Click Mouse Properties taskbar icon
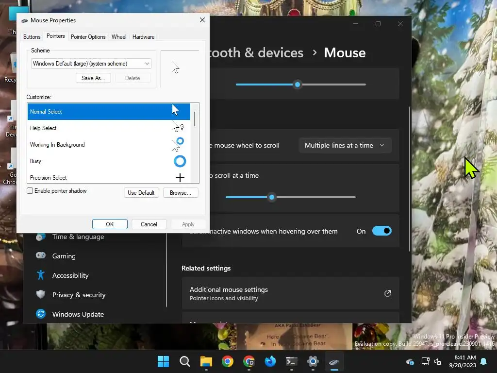497x373 pixels. pos(334,361)
